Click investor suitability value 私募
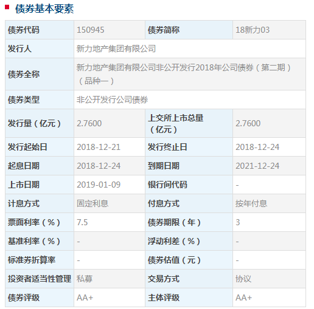 85,279
